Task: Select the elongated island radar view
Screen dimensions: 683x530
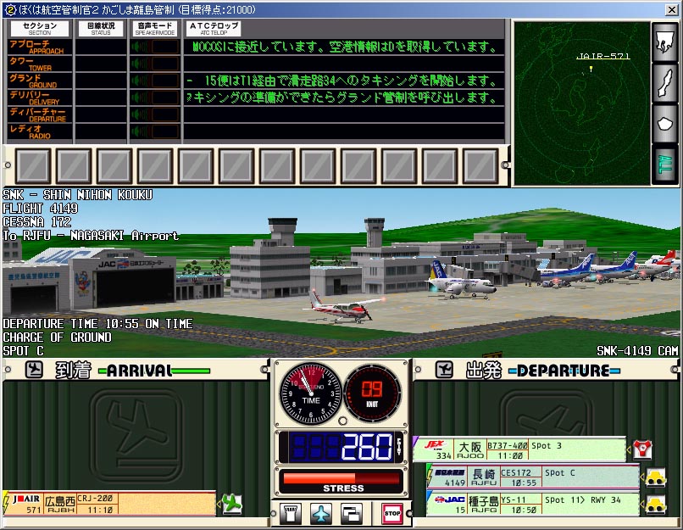Action: pos(664,83)
